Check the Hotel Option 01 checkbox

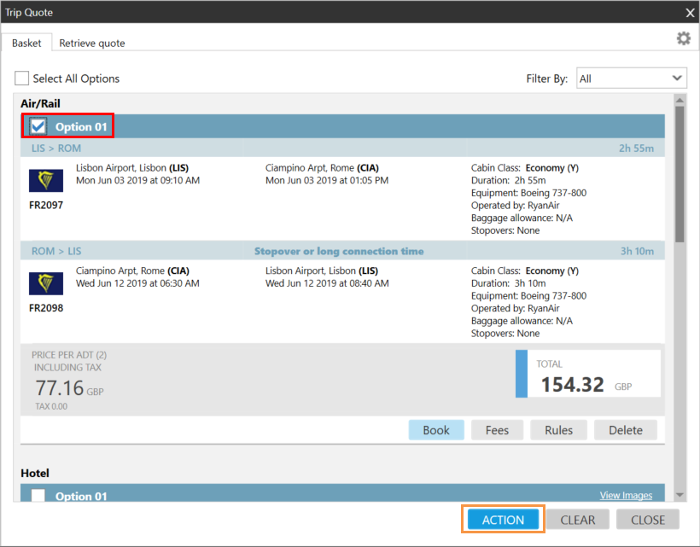tap(38, 496)
